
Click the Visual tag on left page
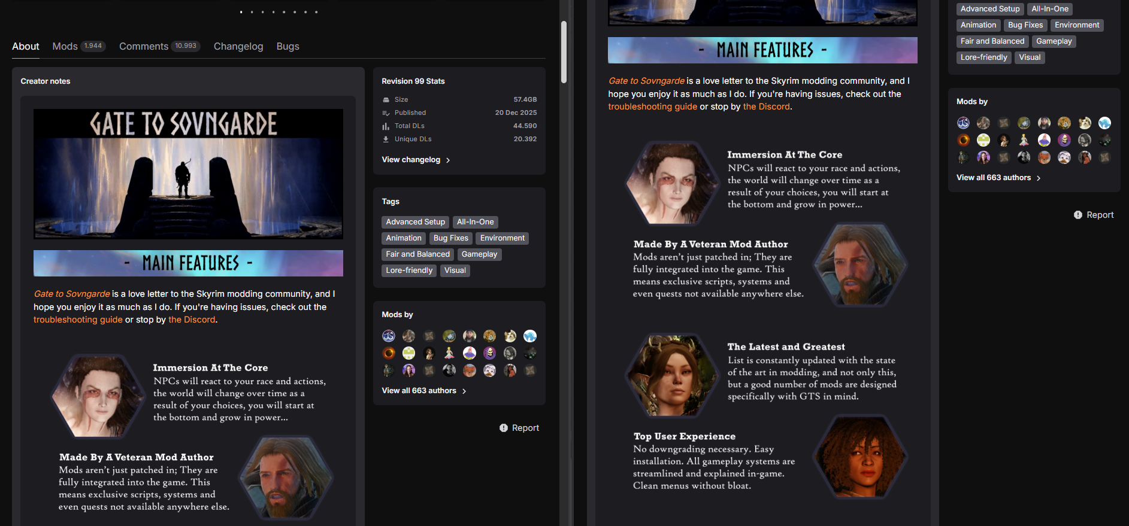[455, 270]
